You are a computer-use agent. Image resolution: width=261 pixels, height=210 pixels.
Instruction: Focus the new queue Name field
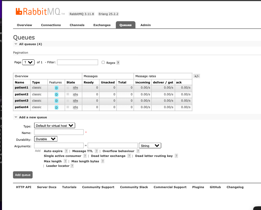[x=59, y=132]
